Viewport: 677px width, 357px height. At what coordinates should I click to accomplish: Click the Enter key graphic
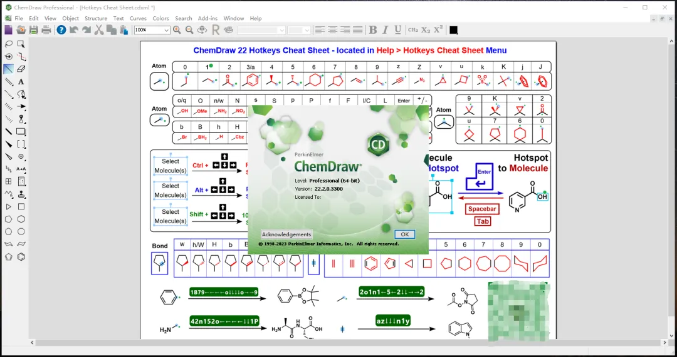click(x=479, y=176)
